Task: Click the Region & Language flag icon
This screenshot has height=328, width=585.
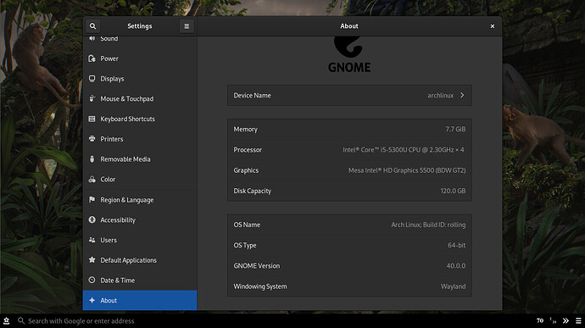Action: point(92,200)
